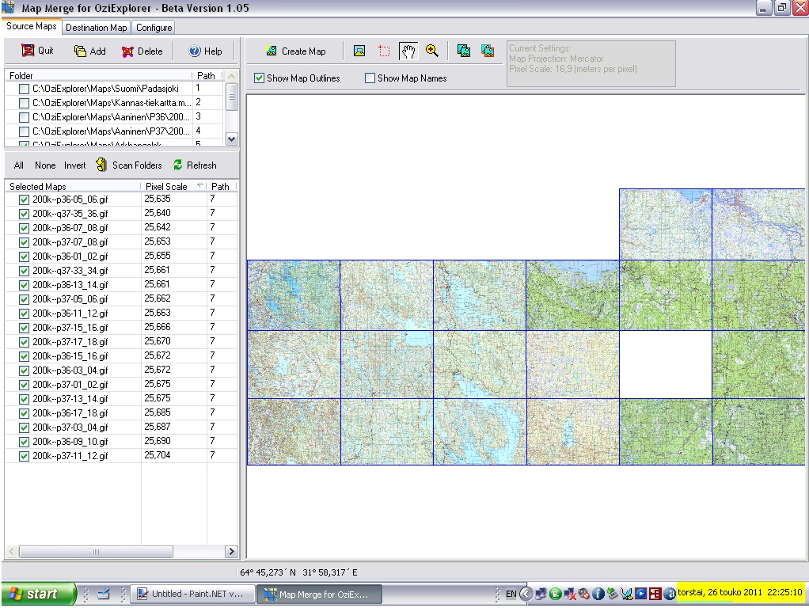Click the Invert selection button
The height and width of the screenshot is (608, 809).
(75, 165)
